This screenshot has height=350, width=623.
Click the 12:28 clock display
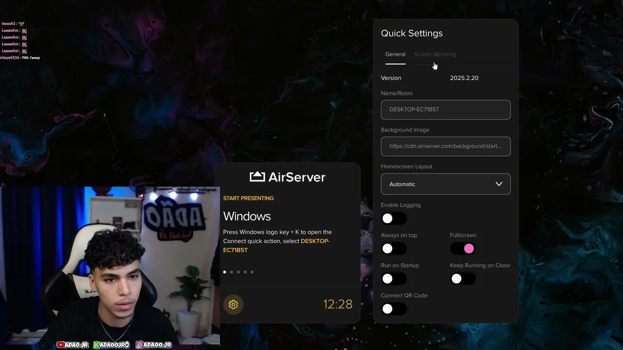[x=338, y=304]
